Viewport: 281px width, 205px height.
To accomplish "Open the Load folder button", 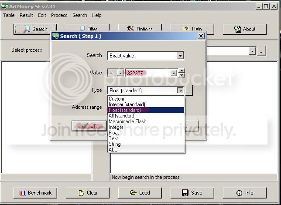I will [140, 193].
